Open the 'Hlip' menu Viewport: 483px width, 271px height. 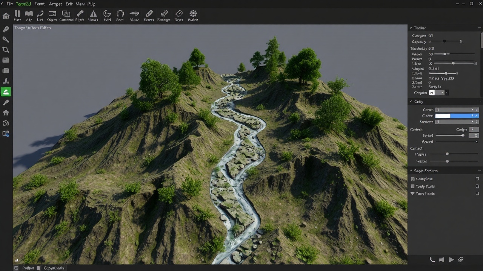91,4
